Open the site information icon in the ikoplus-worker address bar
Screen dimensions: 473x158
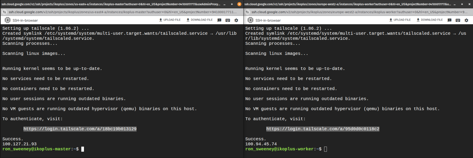pyautogui.click(x=247, y=12)
